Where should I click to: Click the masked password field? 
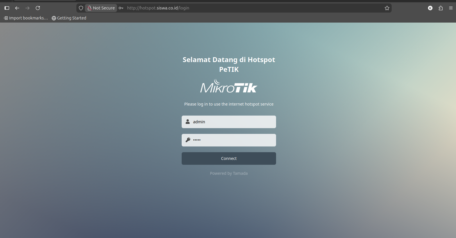229,140
